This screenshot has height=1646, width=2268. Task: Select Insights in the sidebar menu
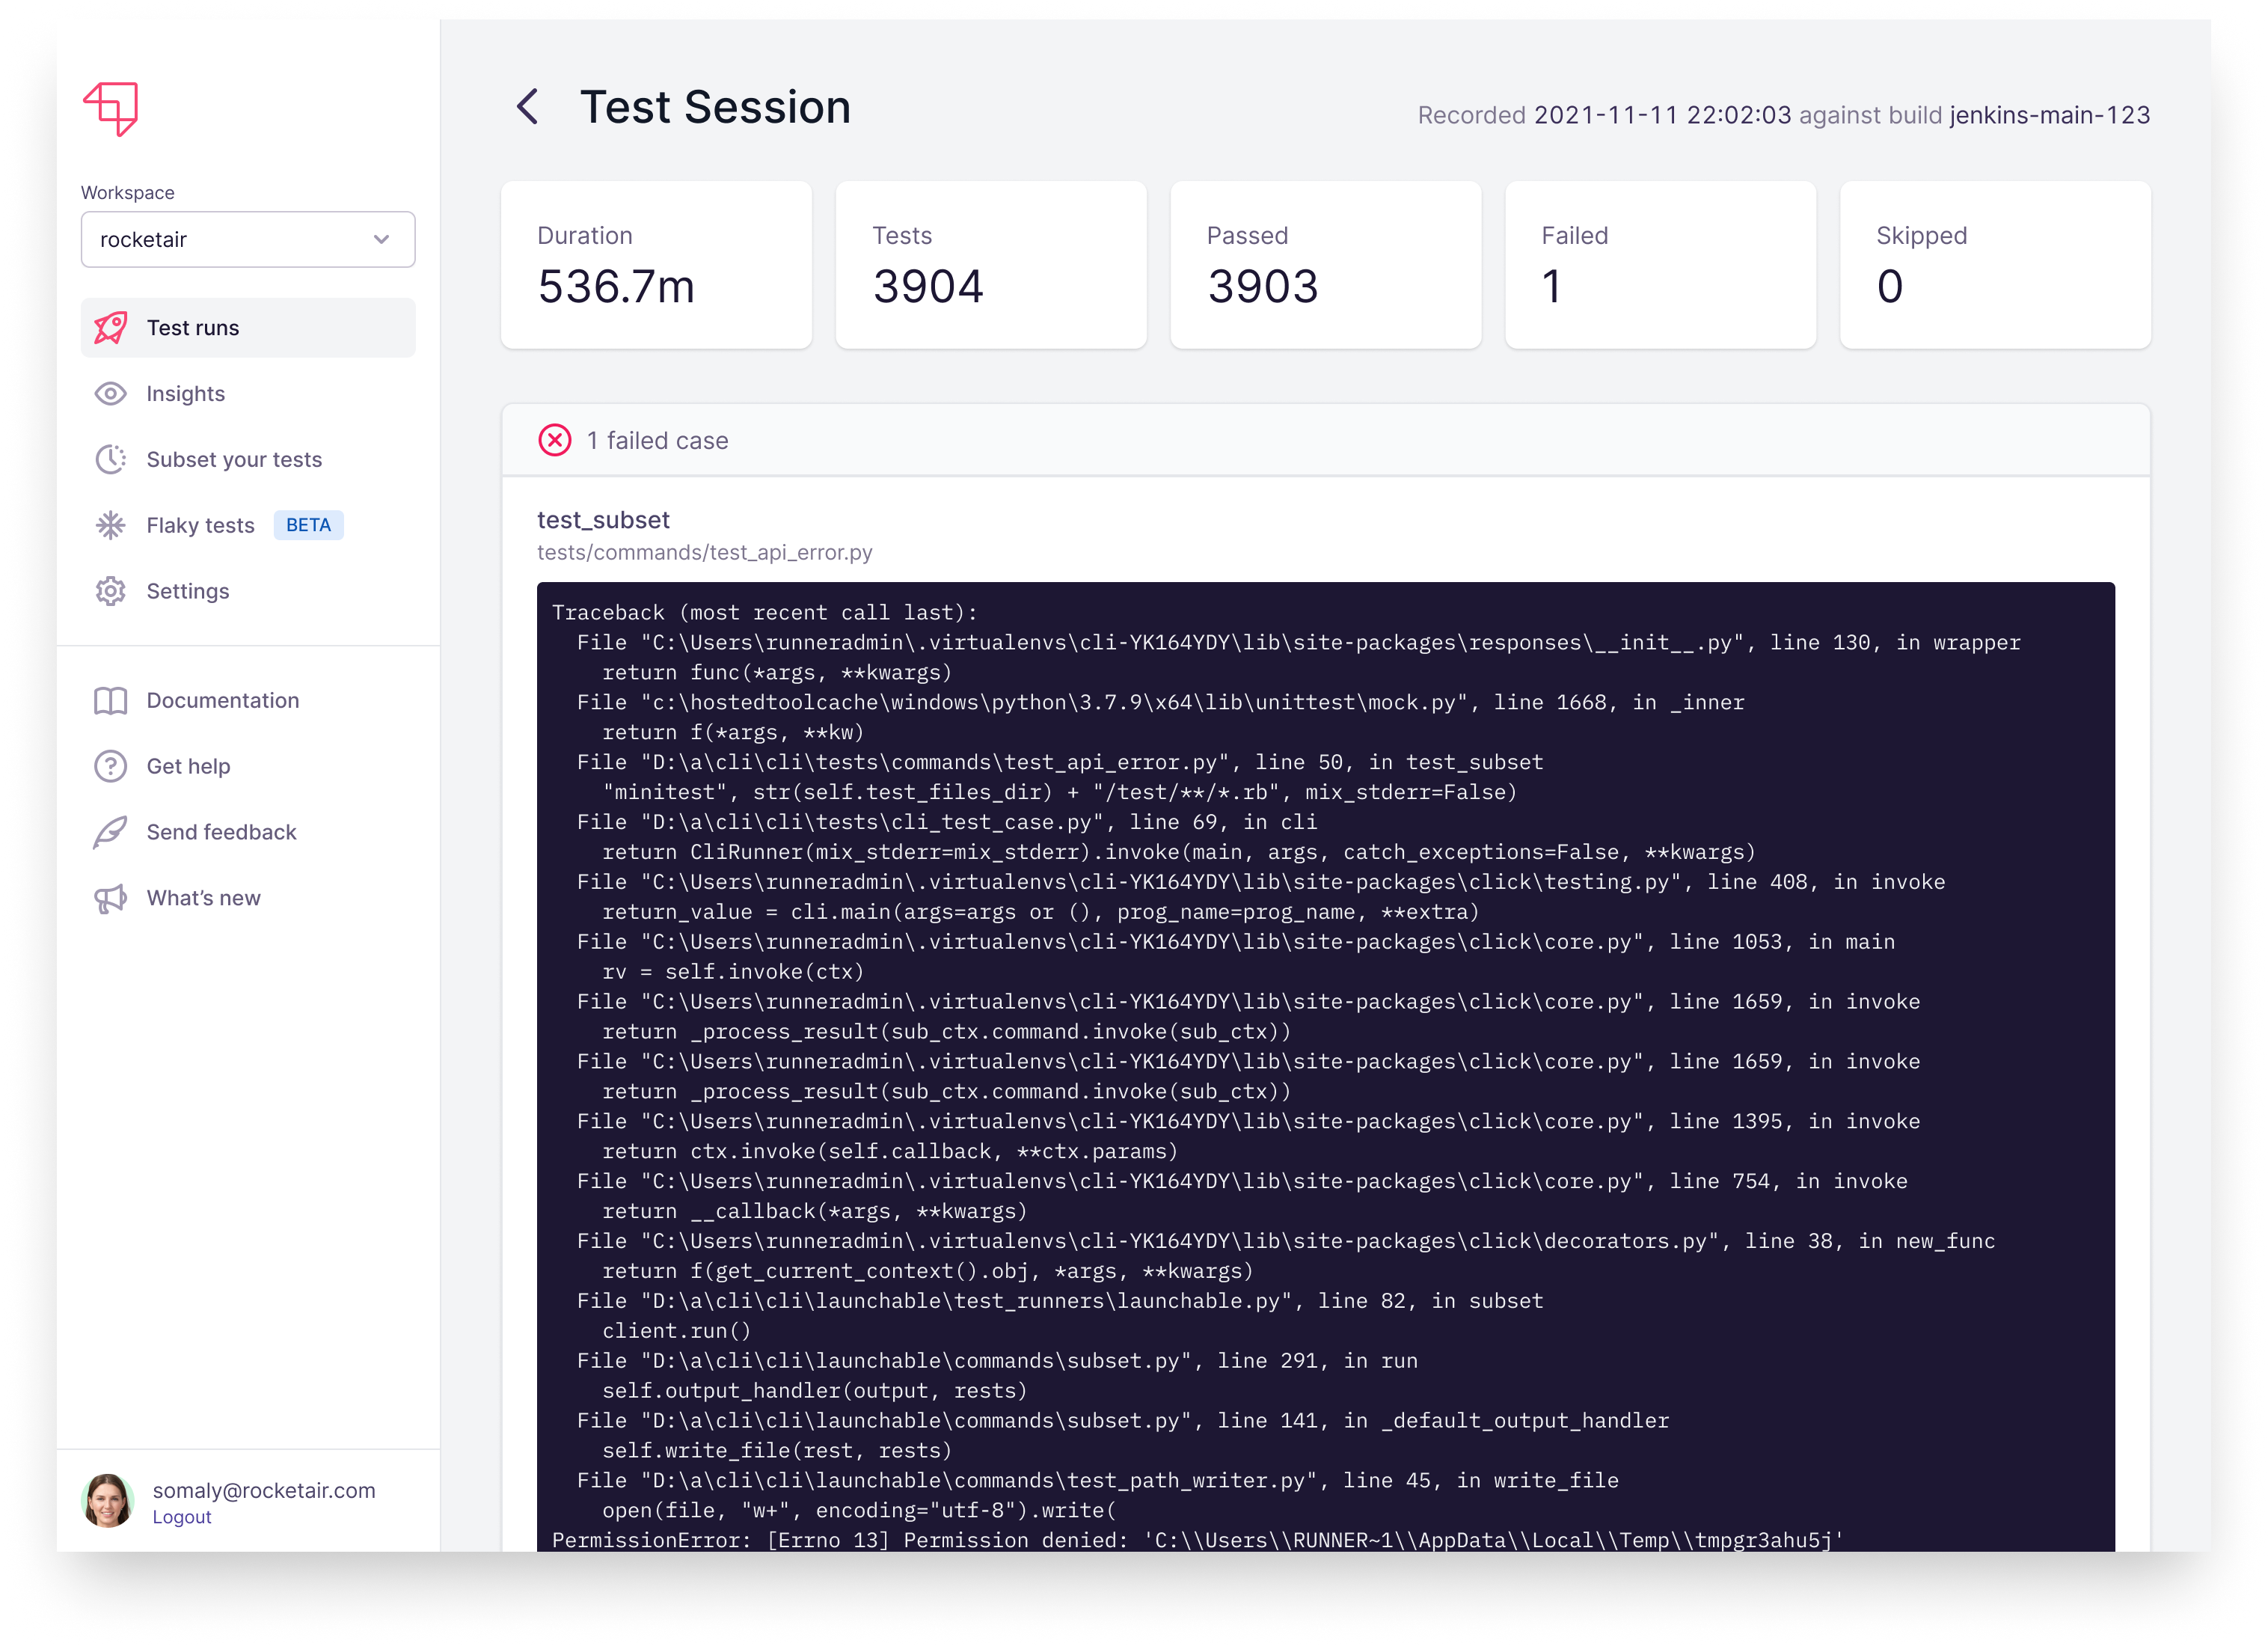pyautogui.click(x=185, y=393)
